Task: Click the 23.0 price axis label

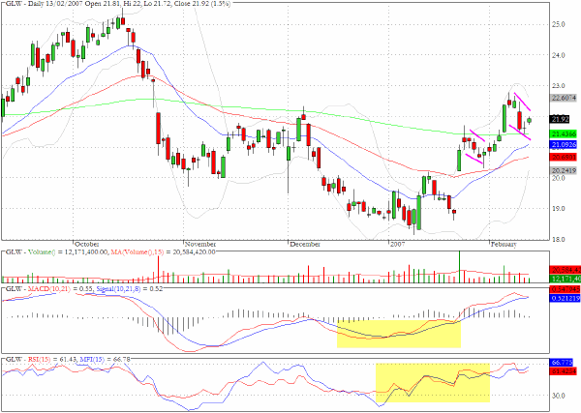Action: click(x=558, y=86)
